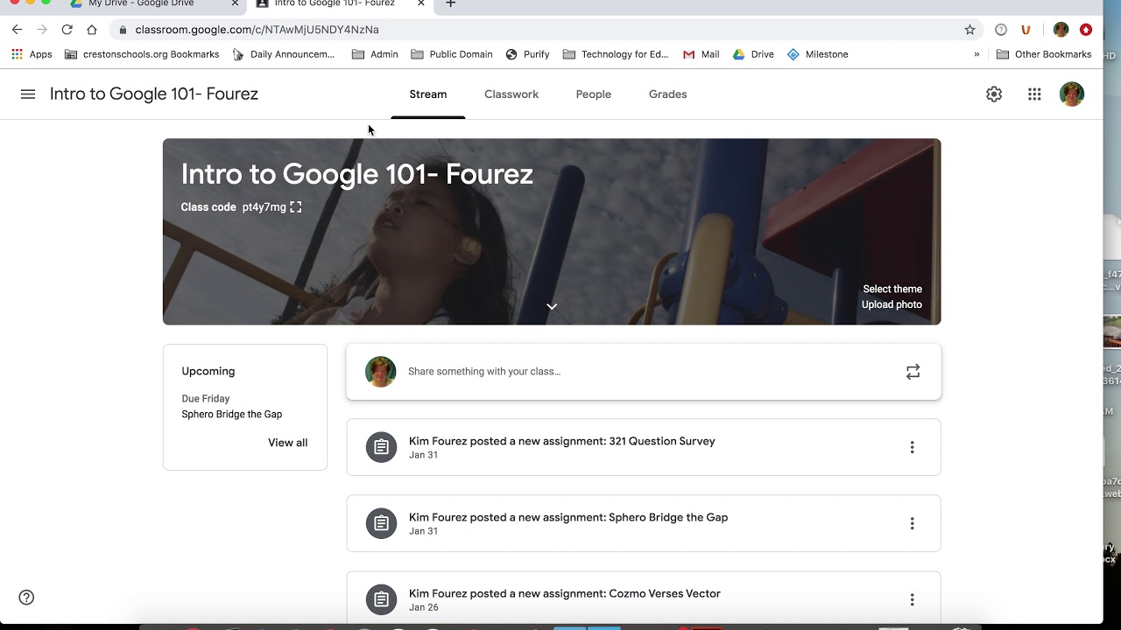Show more bookmarks chevron

click(976, 54)
